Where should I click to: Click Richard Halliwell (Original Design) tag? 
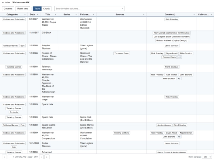coord(172,40)
